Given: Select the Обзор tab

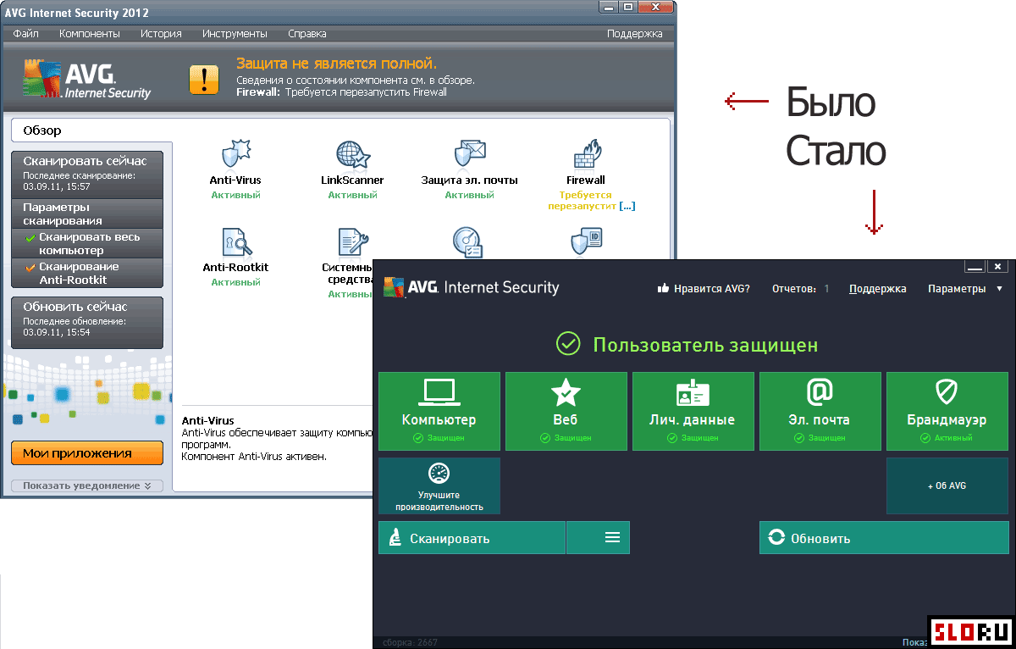Looking at the screenshot, I should (x=91, y=130).
